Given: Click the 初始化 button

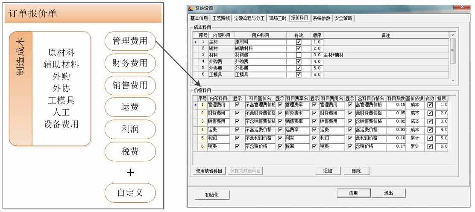Looking at the screenshot, I should tap(211, 195).
